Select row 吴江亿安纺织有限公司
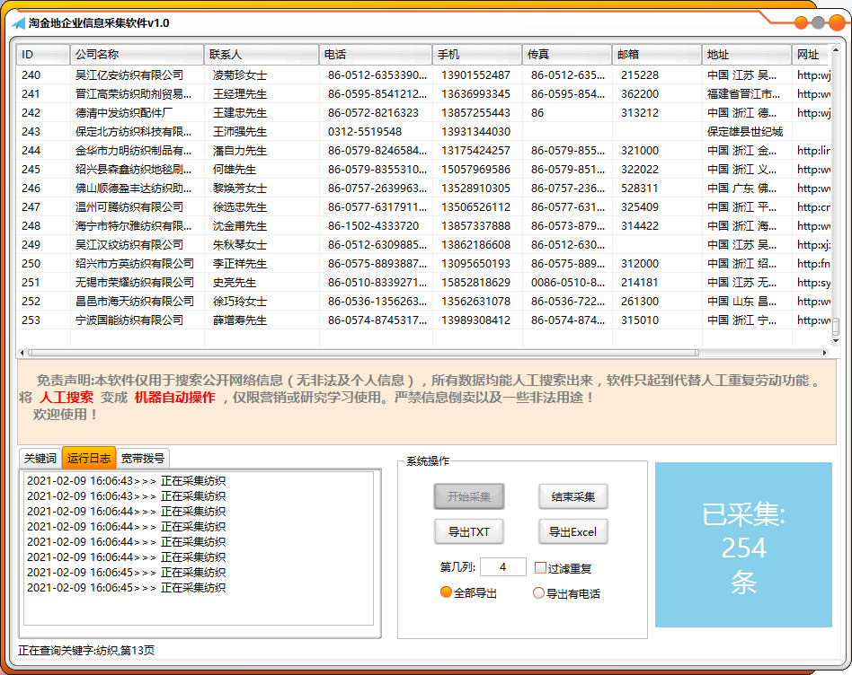852x675 pixels. 423,75
